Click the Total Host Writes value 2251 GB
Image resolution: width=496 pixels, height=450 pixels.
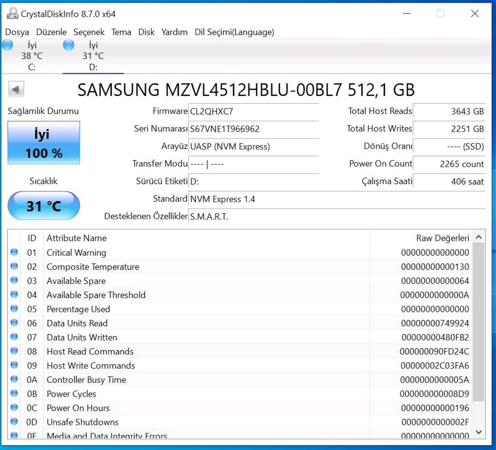pos(449,129)
